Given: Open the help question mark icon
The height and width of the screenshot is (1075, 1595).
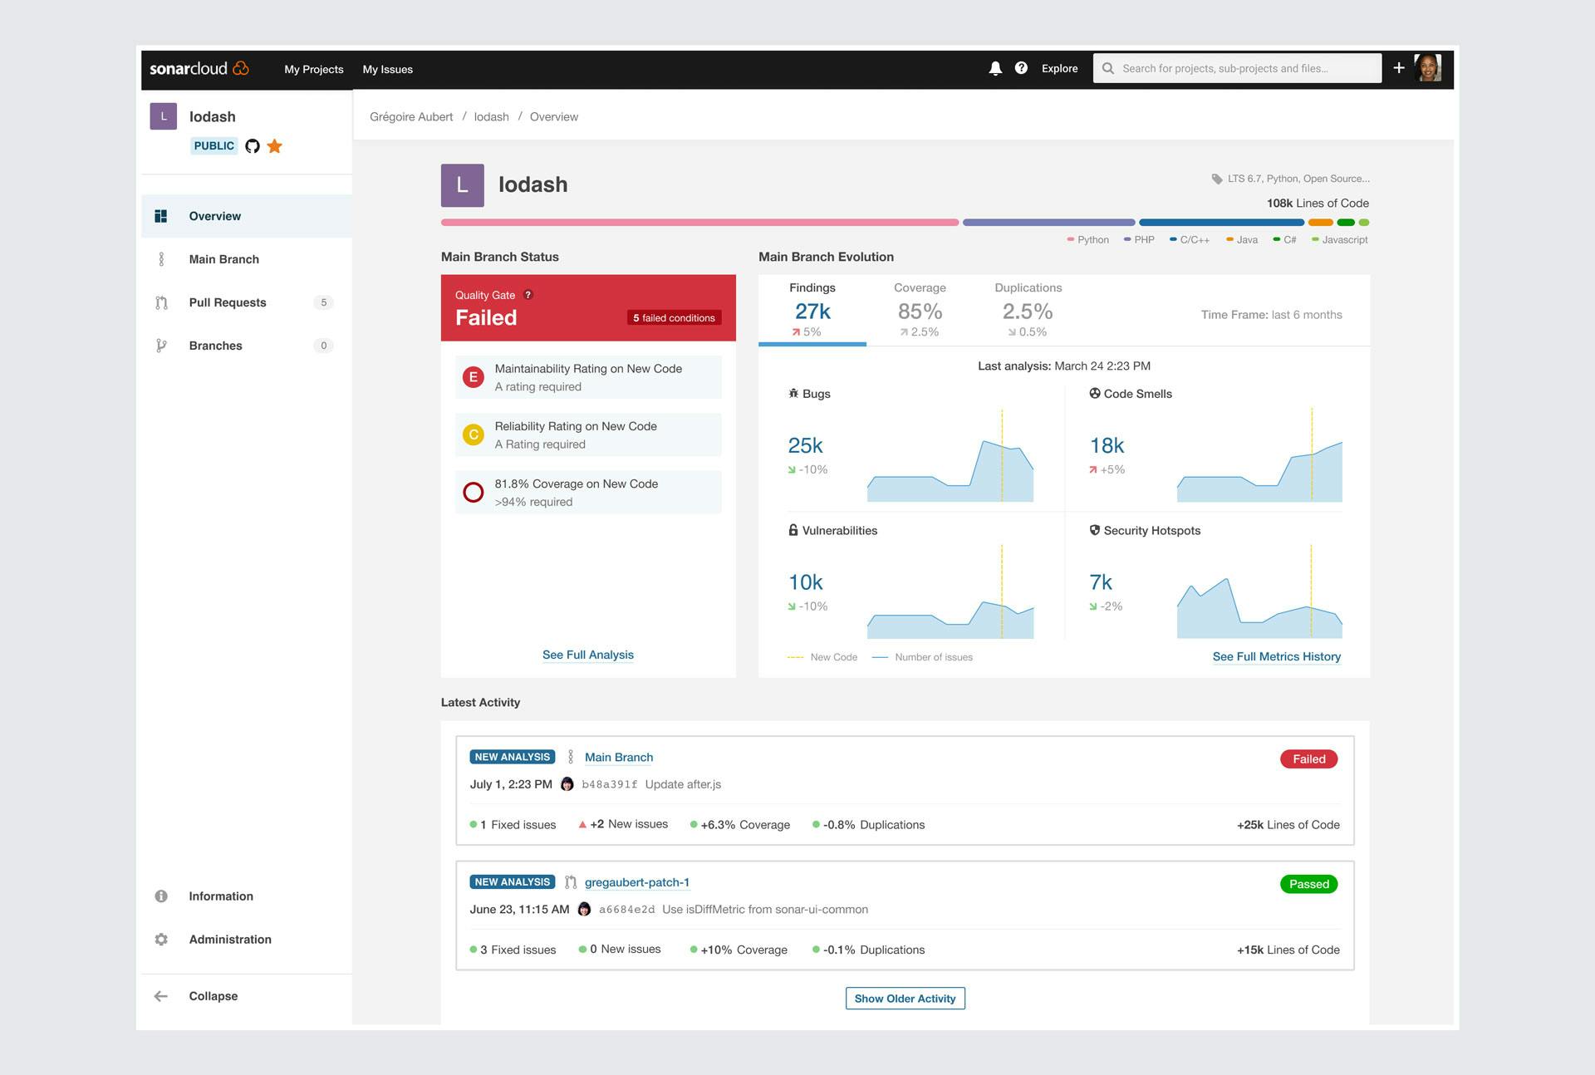Looking at the screenshot, I should 1021,68.
